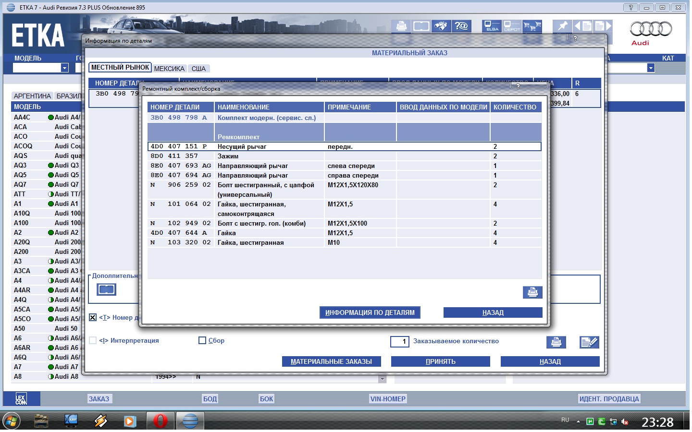Go to the next page icon

click(x=603, y=26)
